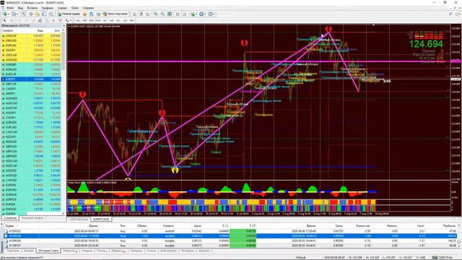
Task: Select candlestick chart display icon
Action: 141,14
